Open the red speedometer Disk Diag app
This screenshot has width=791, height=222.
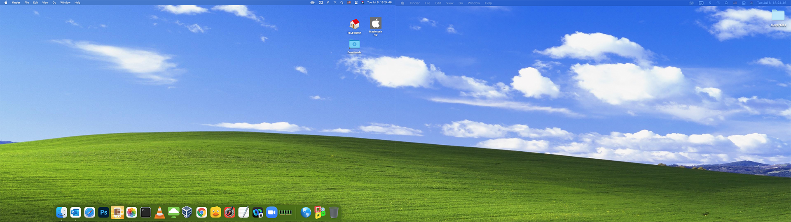[x=229, y=212]
